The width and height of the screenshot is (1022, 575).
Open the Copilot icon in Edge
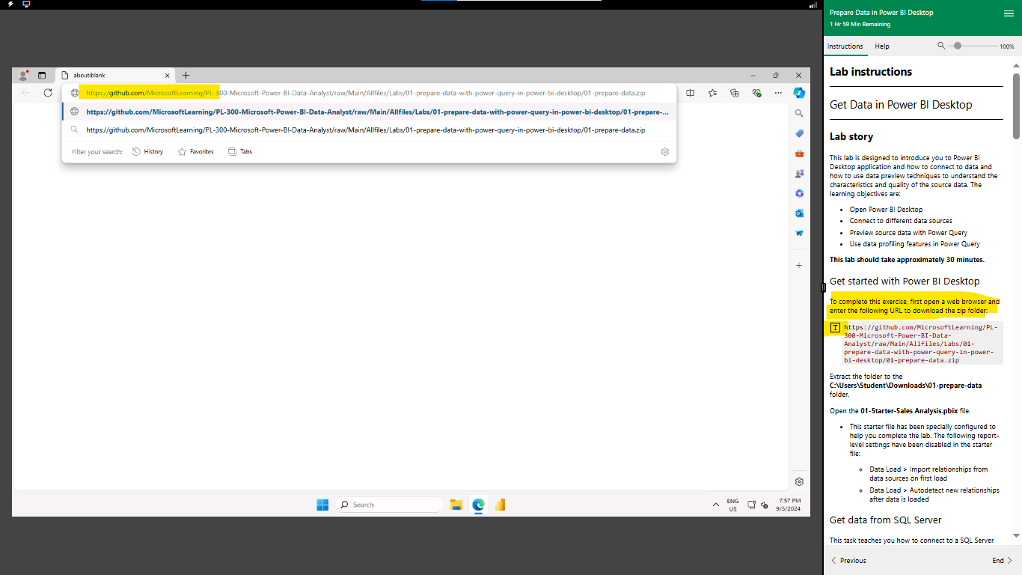(x=799, y=93)
